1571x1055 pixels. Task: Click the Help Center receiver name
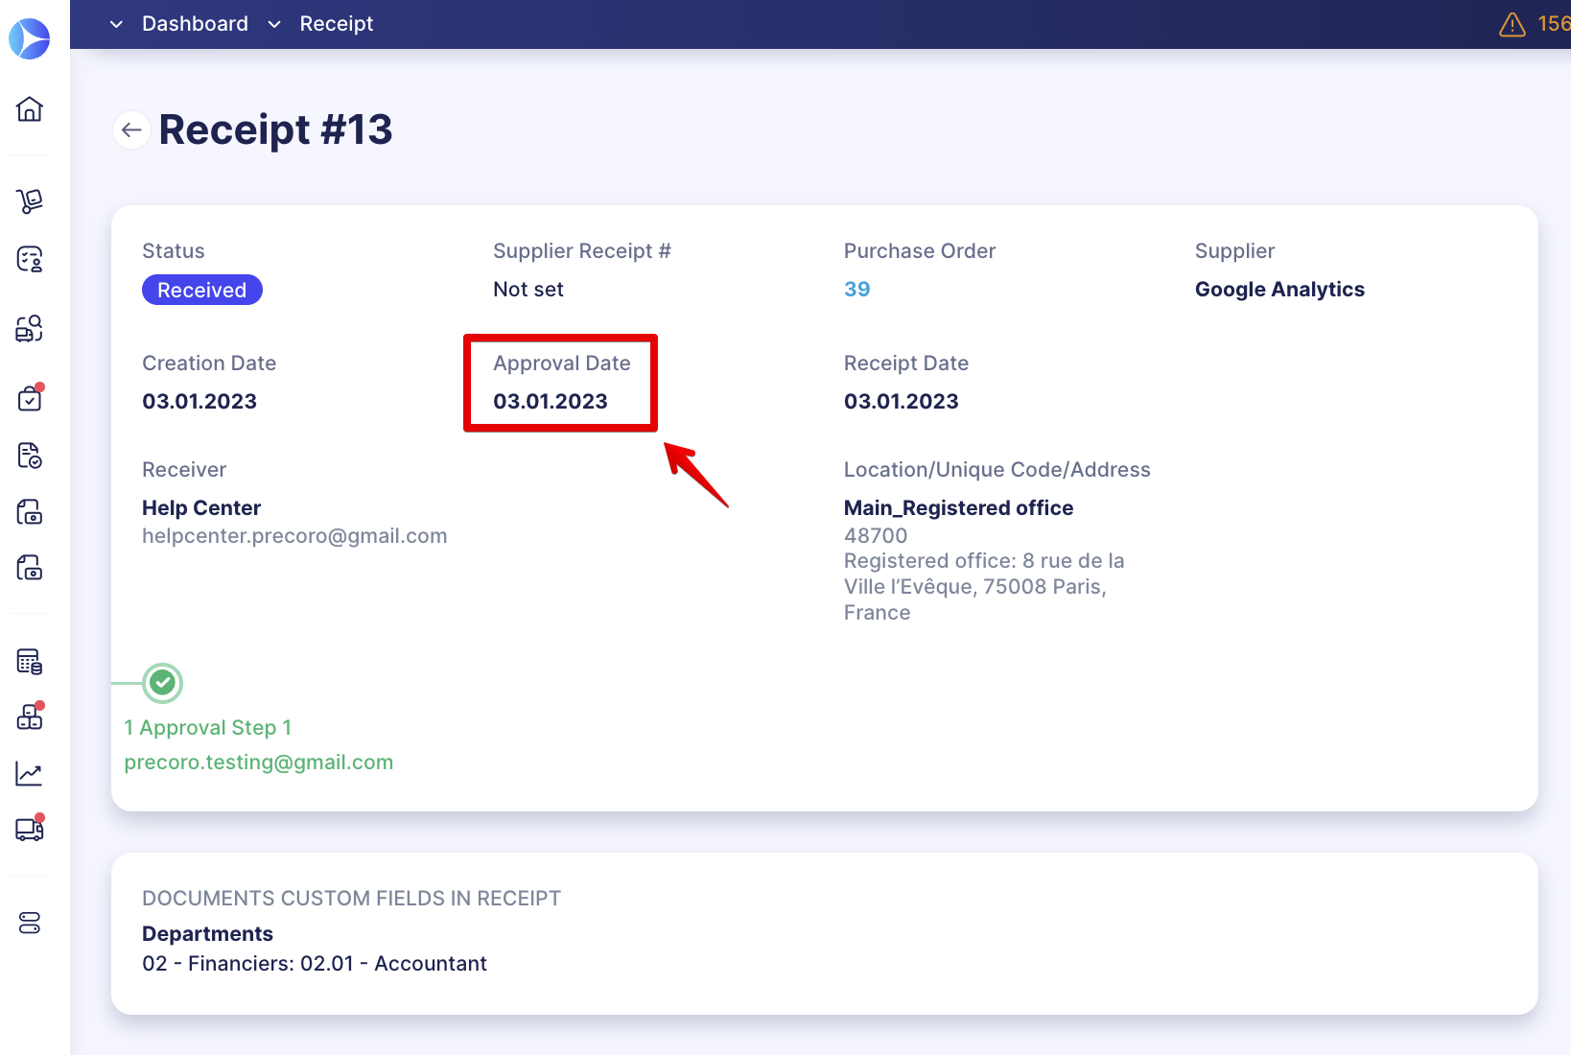[x=201, y=508]
